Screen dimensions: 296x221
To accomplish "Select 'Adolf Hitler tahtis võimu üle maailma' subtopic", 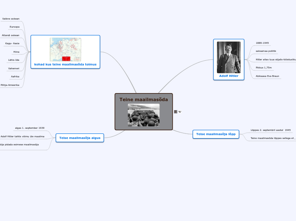I will tap(22, 136).
